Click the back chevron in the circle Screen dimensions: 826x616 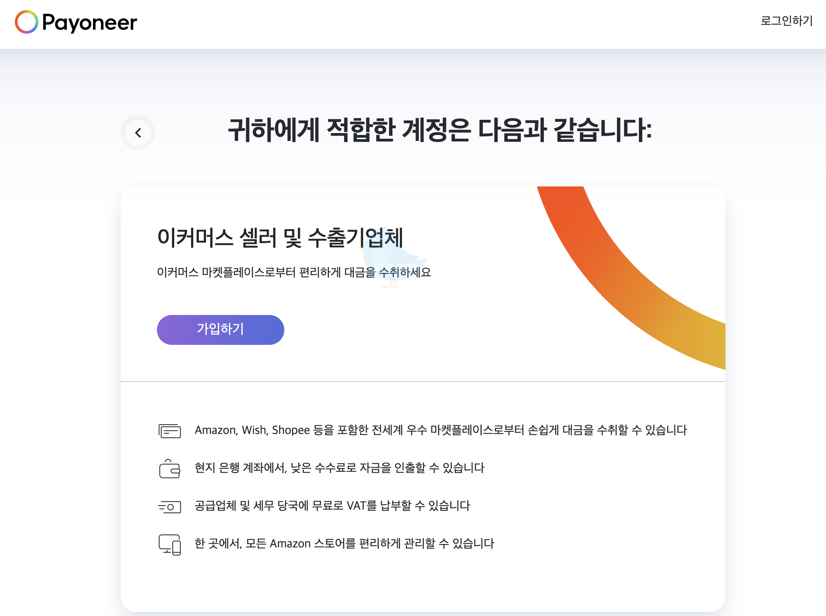coord(138,133)
